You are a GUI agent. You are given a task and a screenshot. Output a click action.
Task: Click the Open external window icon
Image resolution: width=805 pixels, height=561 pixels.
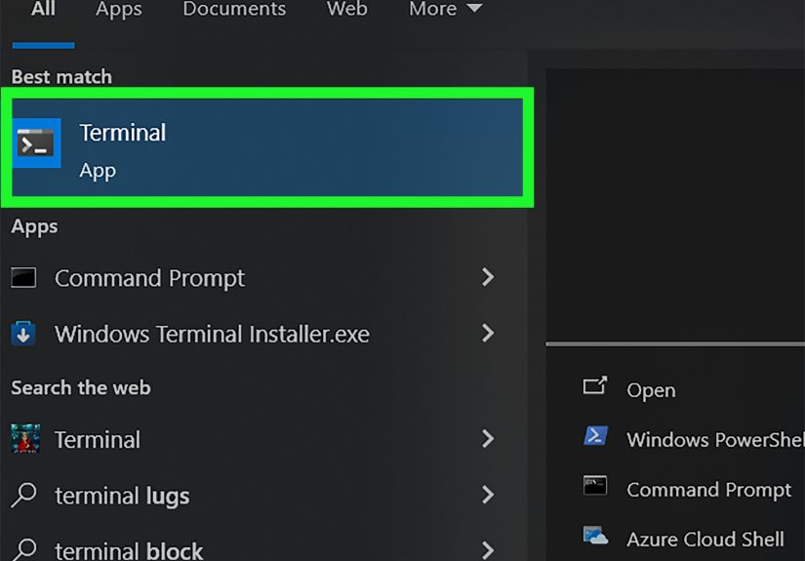[x=595, y=385]
